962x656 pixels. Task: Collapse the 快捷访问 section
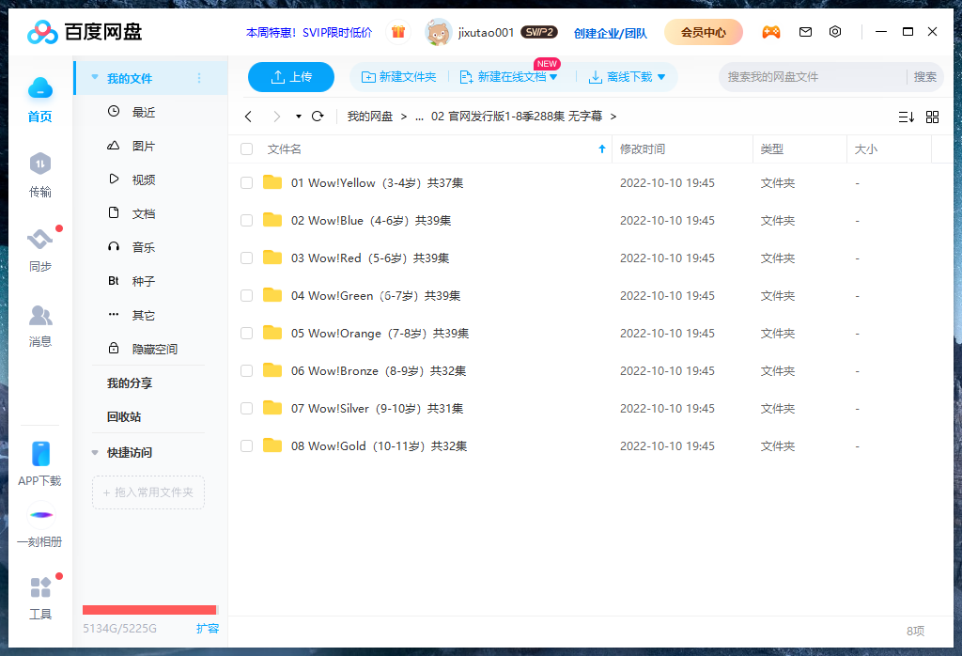pos(95,453)
